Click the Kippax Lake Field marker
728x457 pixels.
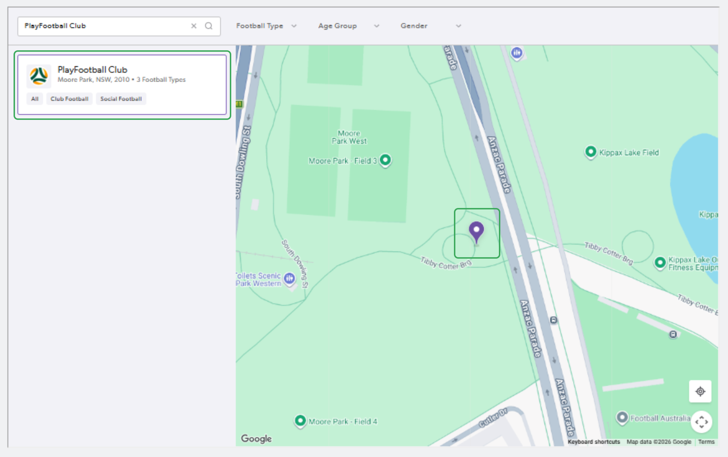point(591,152)
